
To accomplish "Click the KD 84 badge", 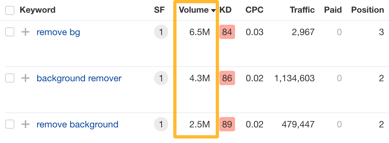I will point(227,32).
